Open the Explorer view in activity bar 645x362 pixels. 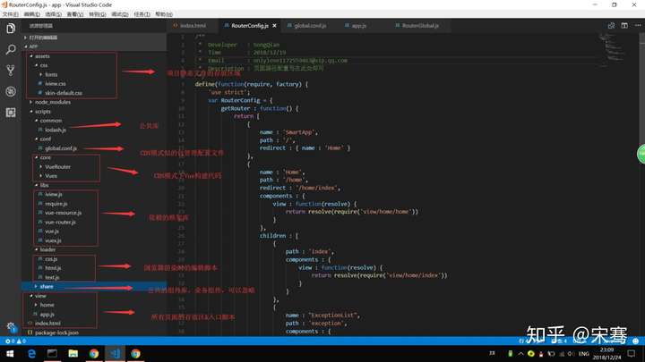click(11, 28)
